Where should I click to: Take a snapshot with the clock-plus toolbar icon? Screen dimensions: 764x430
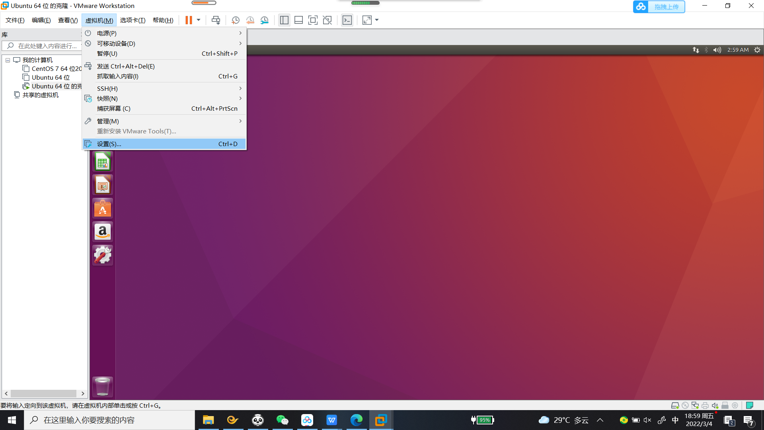click(x=235, y=20)
